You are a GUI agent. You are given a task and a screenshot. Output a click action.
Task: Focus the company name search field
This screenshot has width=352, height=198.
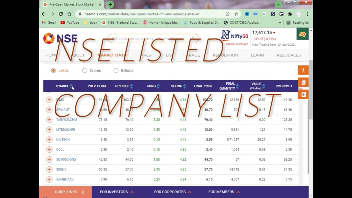[x=150, y=38]
